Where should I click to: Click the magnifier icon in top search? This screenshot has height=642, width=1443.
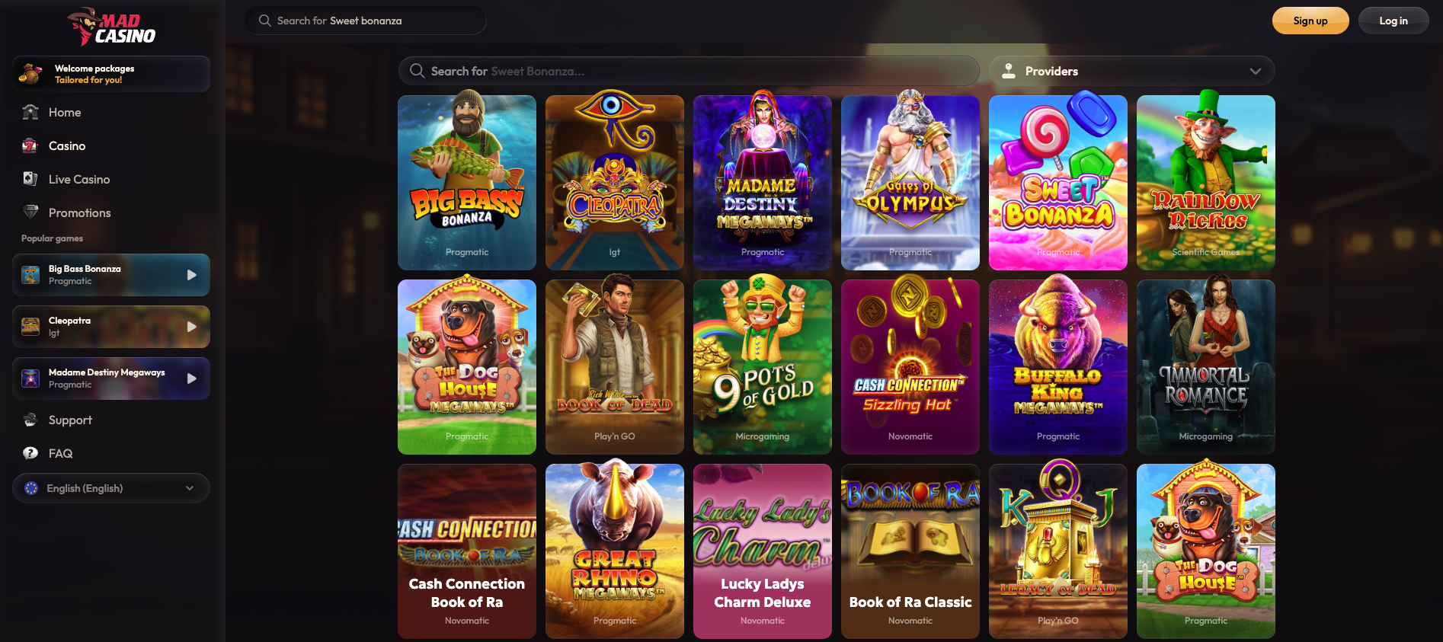pyautogui.click(x=265, y=21)
